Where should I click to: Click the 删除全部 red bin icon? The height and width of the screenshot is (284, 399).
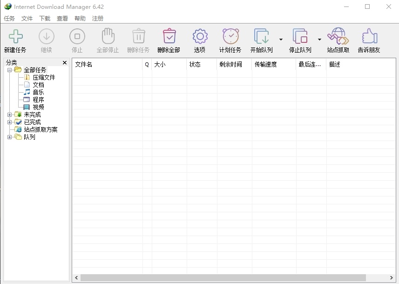click(169, 36)
